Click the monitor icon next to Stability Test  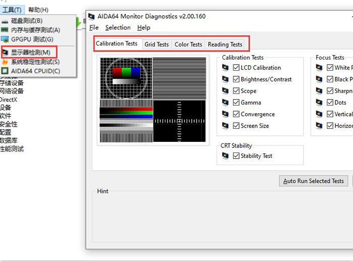point(225,156)
